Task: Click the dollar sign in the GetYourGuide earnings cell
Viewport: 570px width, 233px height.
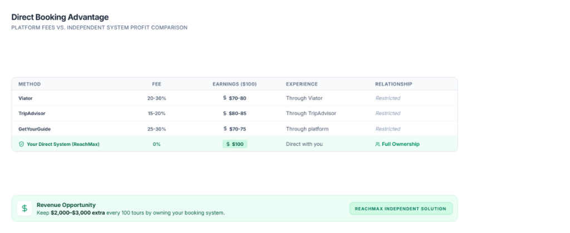Action: pos(225,129)
